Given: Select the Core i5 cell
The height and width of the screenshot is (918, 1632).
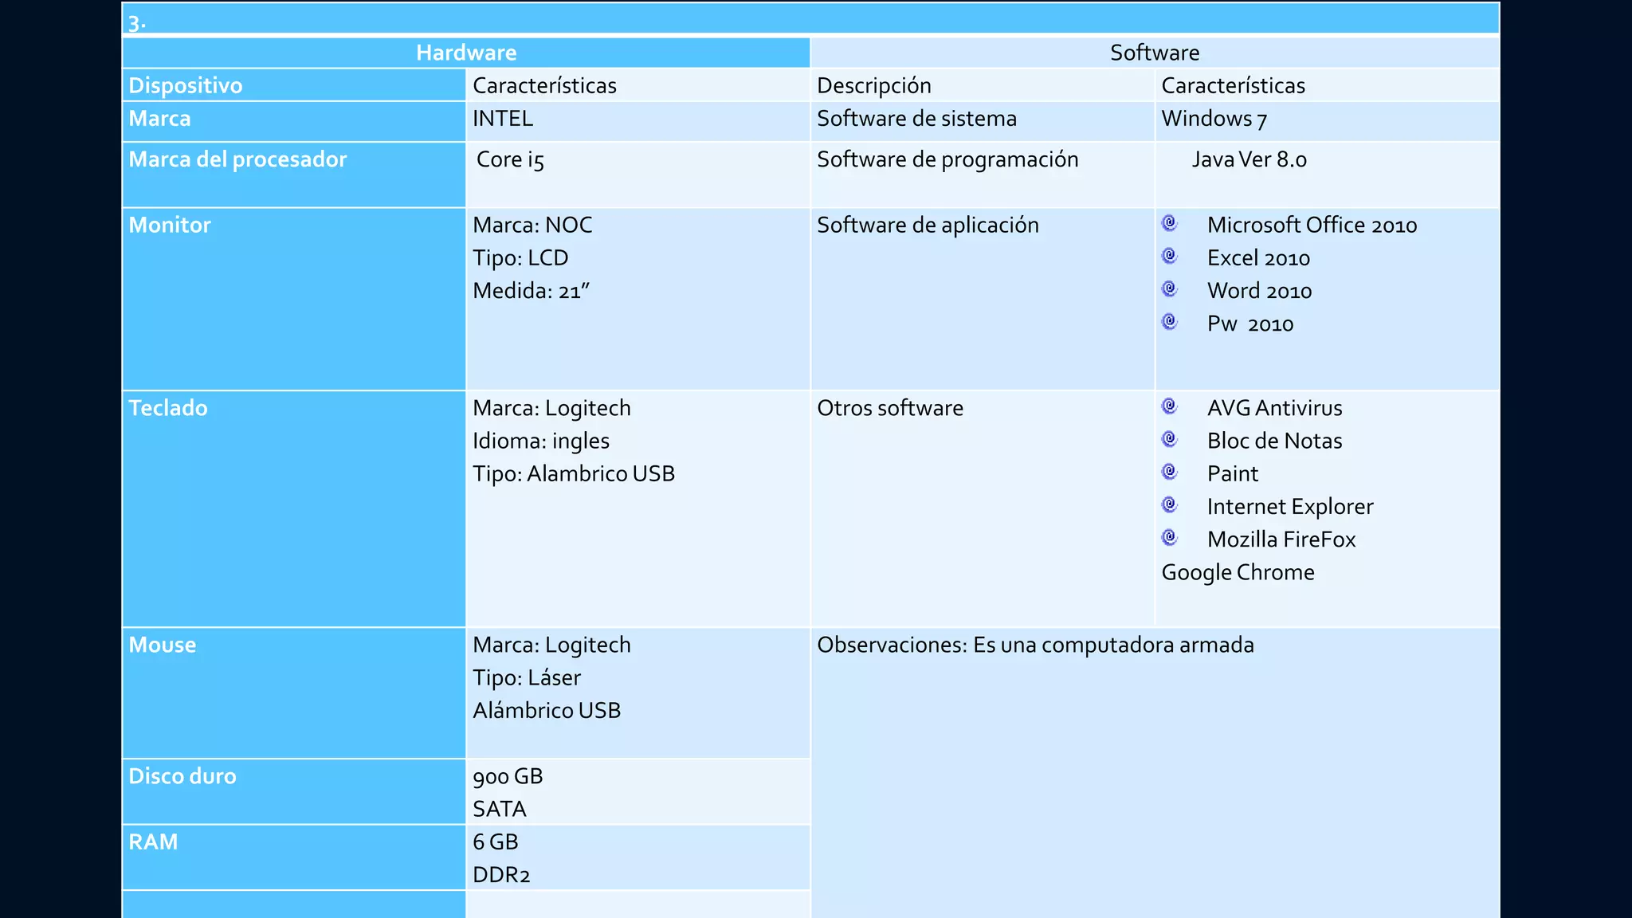Looking at the screenshot, I should [x=637, y=175].
